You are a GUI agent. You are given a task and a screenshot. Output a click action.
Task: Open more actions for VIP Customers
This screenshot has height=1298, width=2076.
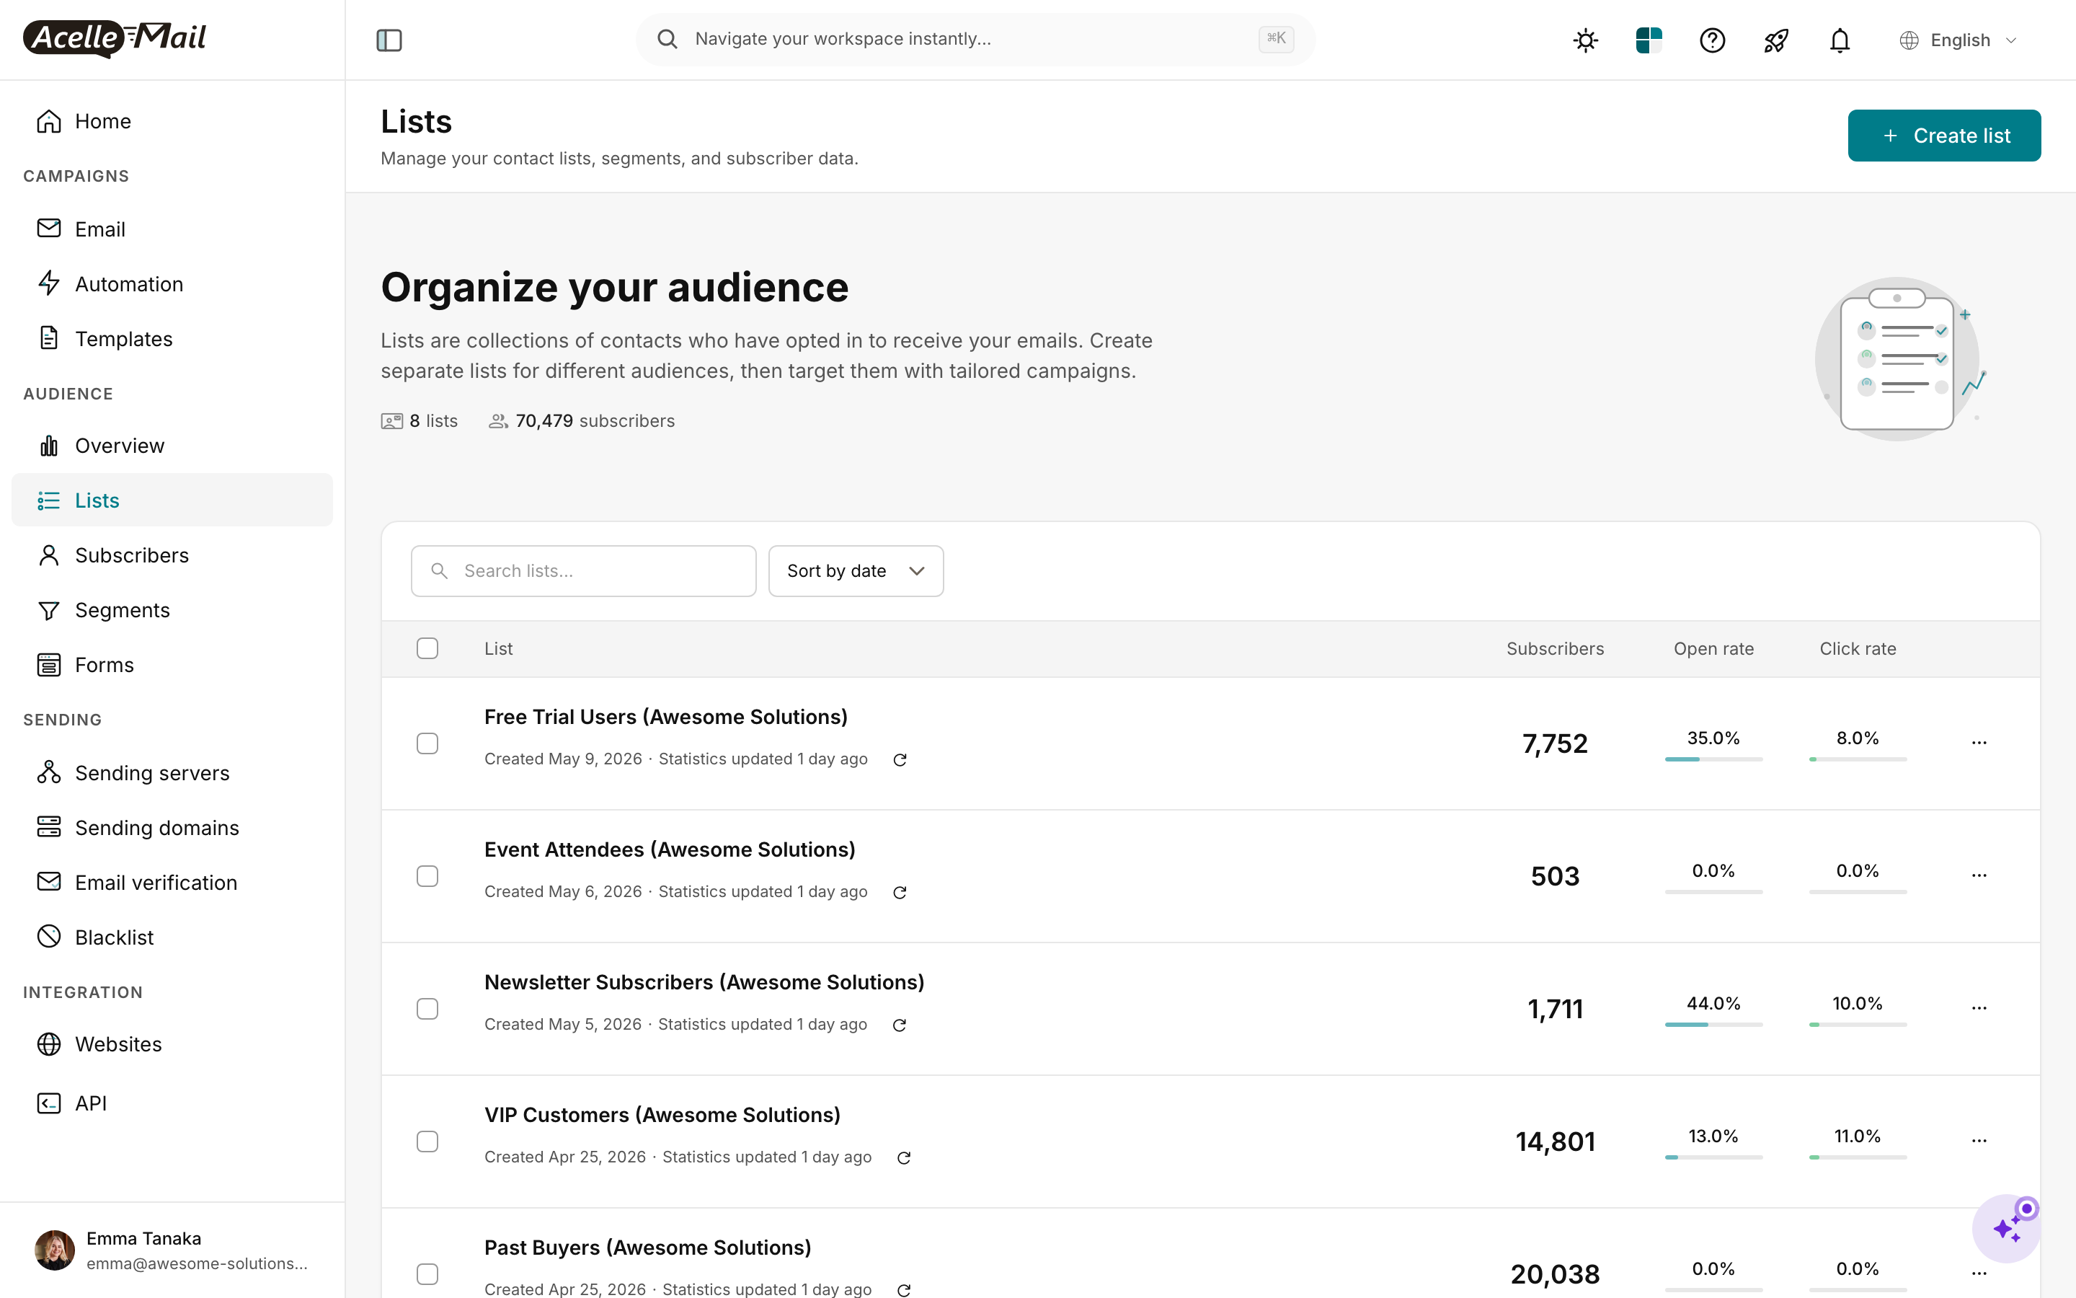(x=1979, y=1141)
